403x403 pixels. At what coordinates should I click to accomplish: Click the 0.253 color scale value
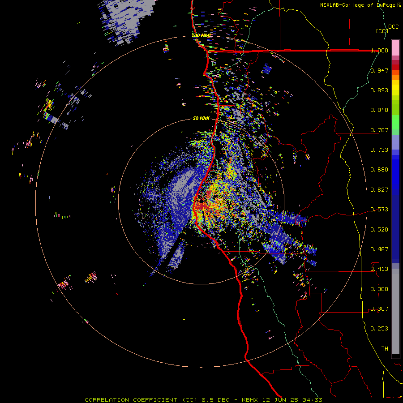[379, 329]
